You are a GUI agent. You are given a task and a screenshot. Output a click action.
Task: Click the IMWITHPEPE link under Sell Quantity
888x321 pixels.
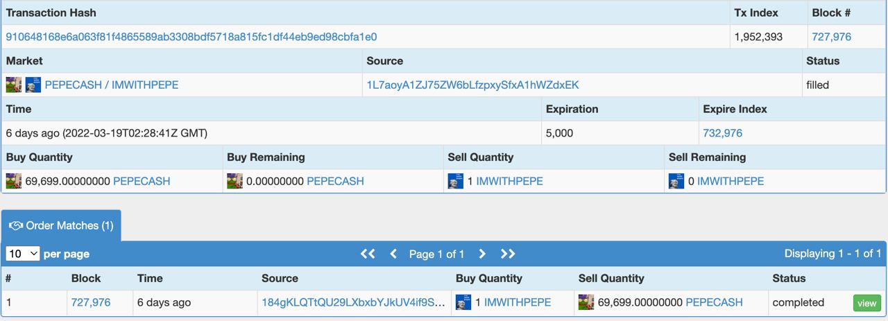tap(509, 181)
